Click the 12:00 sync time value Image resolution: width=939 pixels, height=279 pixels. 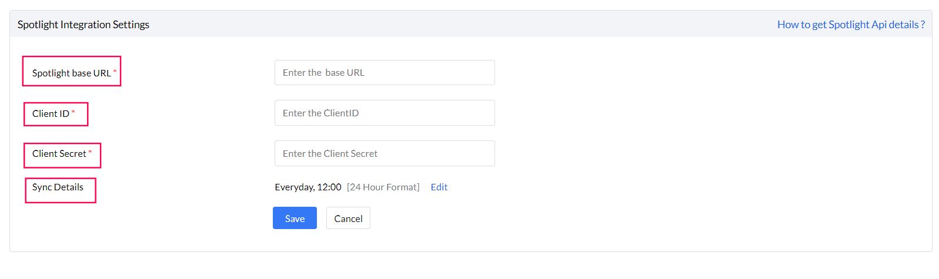click(x=329, y=187)
